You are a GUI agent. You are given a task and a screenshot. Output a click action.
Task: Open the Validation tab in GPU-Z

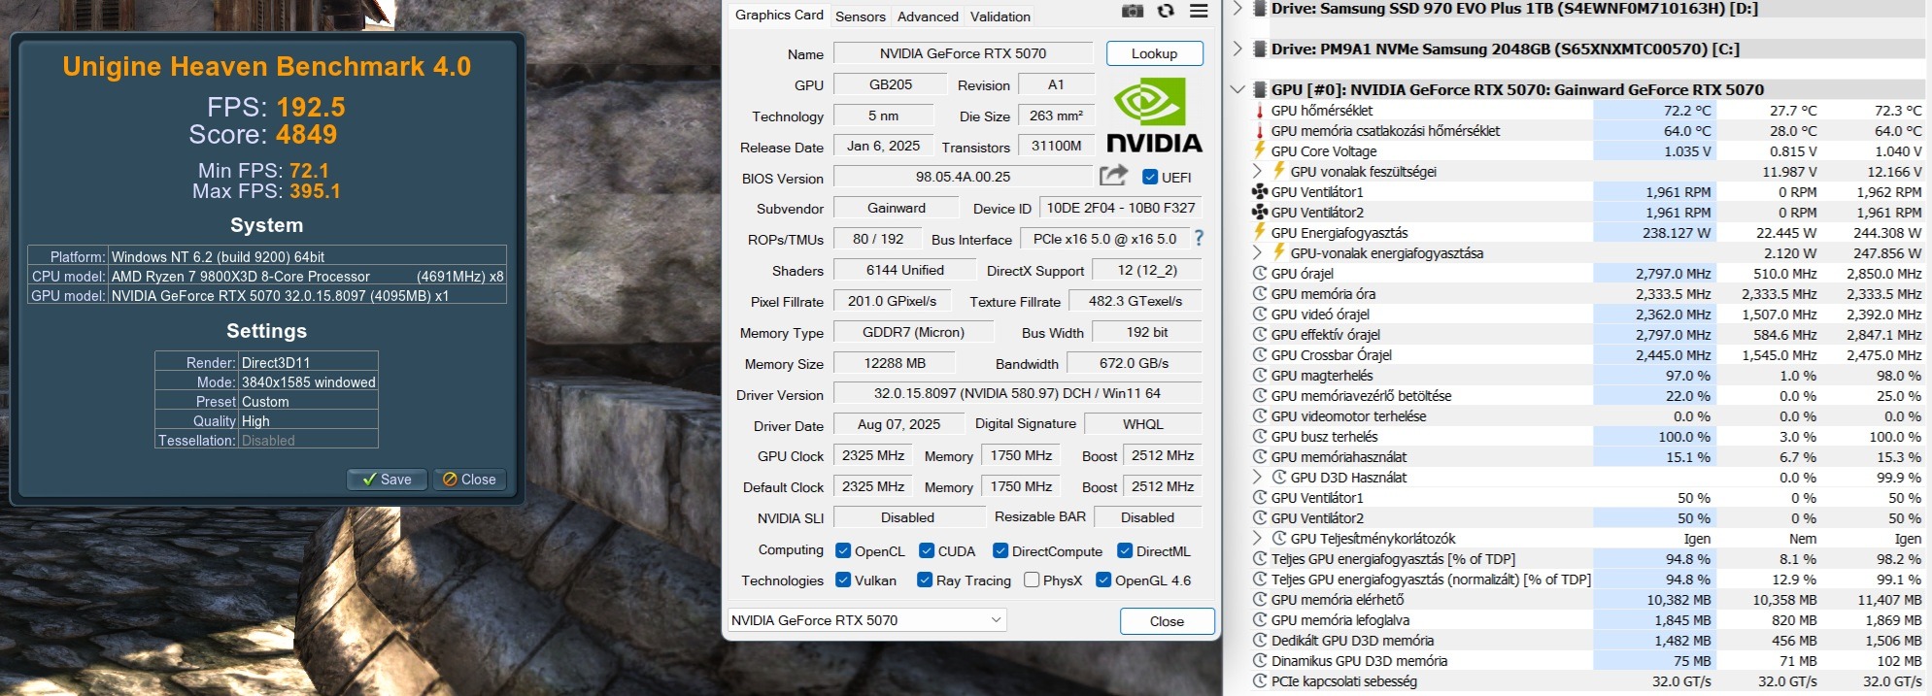tap(1000, 17)
